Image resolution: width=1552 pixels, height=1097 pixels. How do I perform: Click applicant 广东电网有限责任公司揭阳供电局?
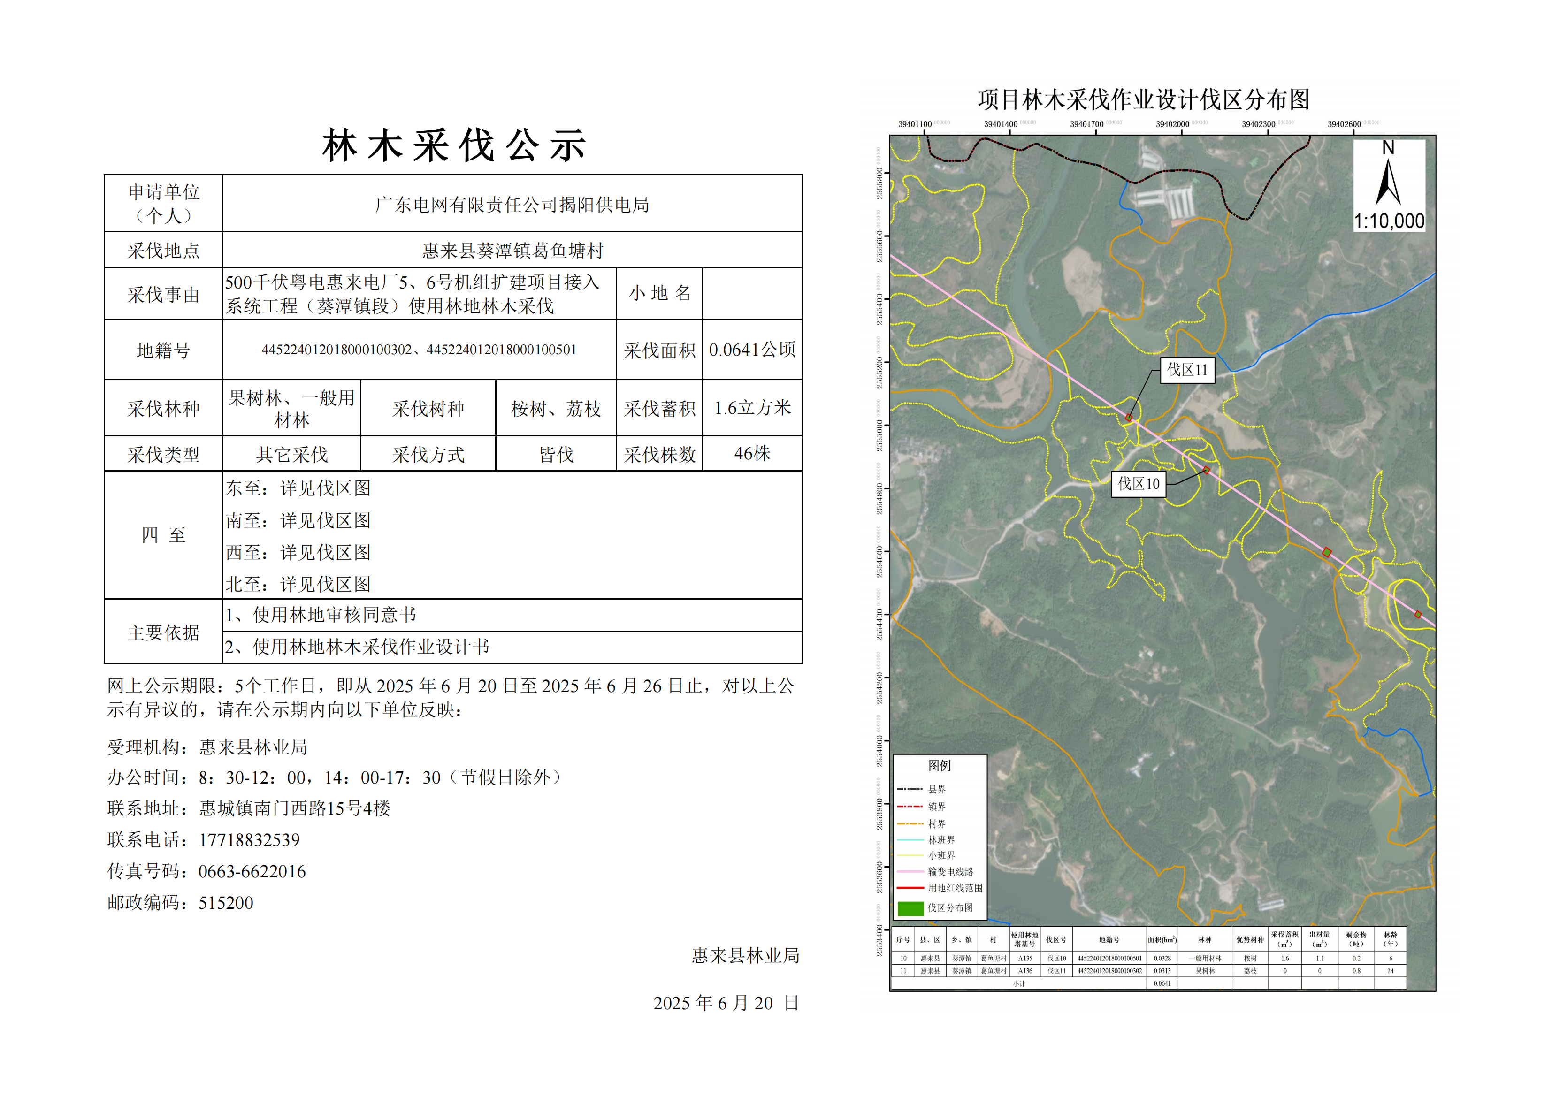click(x=512, y=205)
